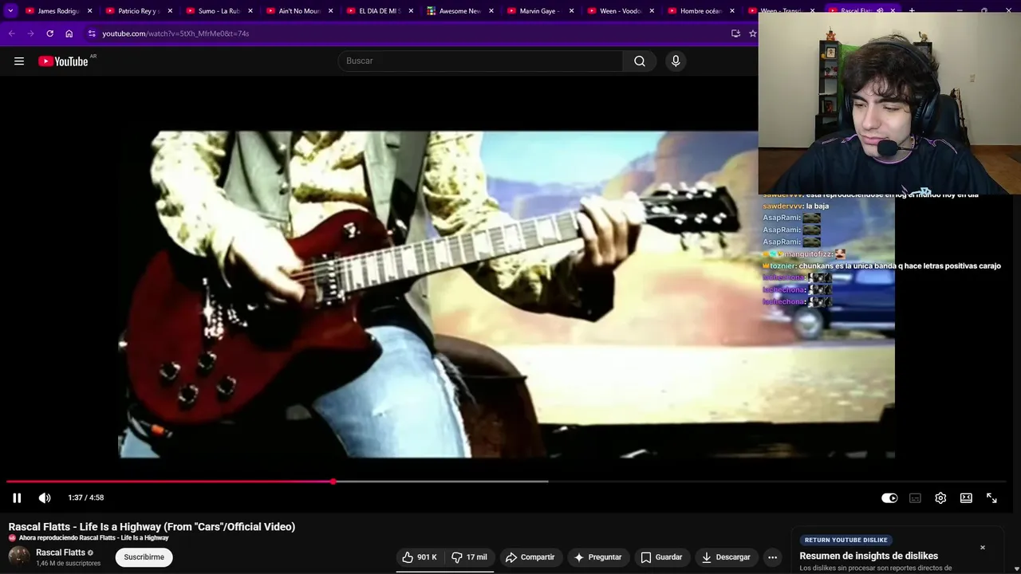The width and height of the screenshot is (1021, 574).
Task: Go to the YouTube home logo
Action: [x=63, y=61]
